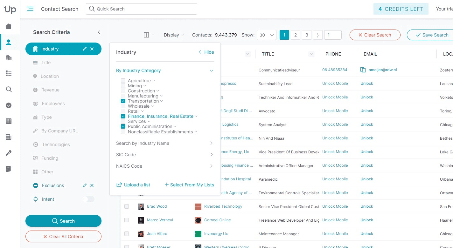453x248 pixels.
Task: Copy email ameijer@rdw.nl icon
Action: (363, 70)
